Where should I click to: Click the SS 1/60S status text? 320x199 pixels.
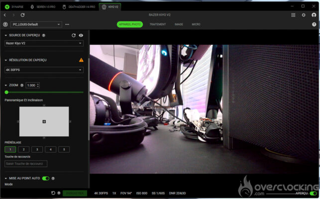click(x=158, y=194)
